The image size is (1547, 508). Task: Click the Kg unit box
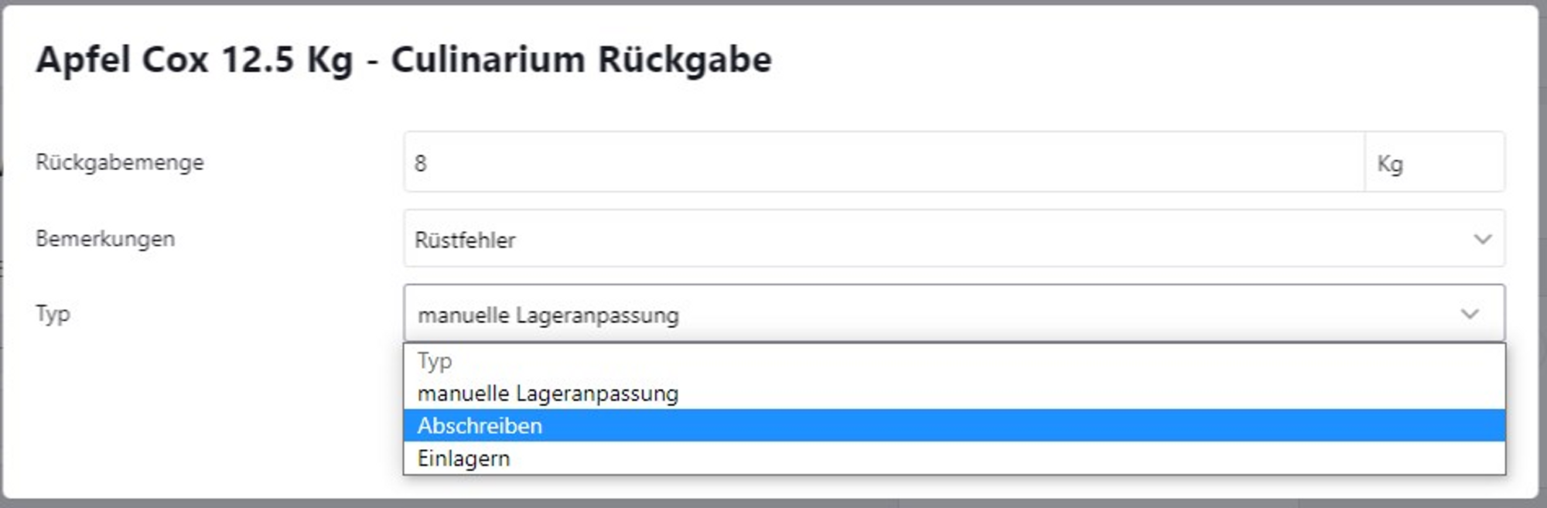[x=1434, y=163]
